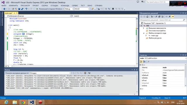The height and width of the screenshot is (105, 187).
Task: Toggle the pin on the main.cpp tab
Action: 14,13
